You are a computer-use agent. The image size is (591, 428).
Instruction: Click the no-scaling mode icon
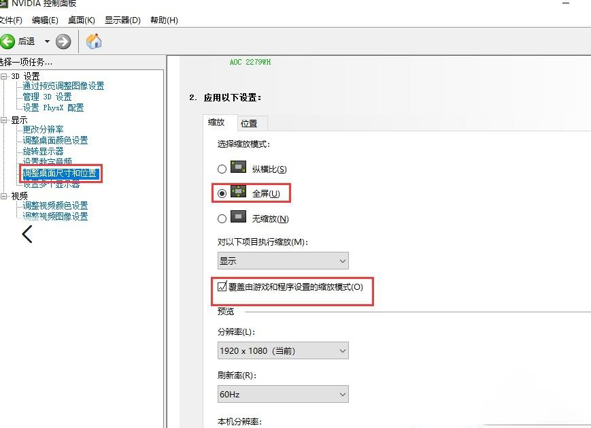pyautogui.click(x=238, y=216)
